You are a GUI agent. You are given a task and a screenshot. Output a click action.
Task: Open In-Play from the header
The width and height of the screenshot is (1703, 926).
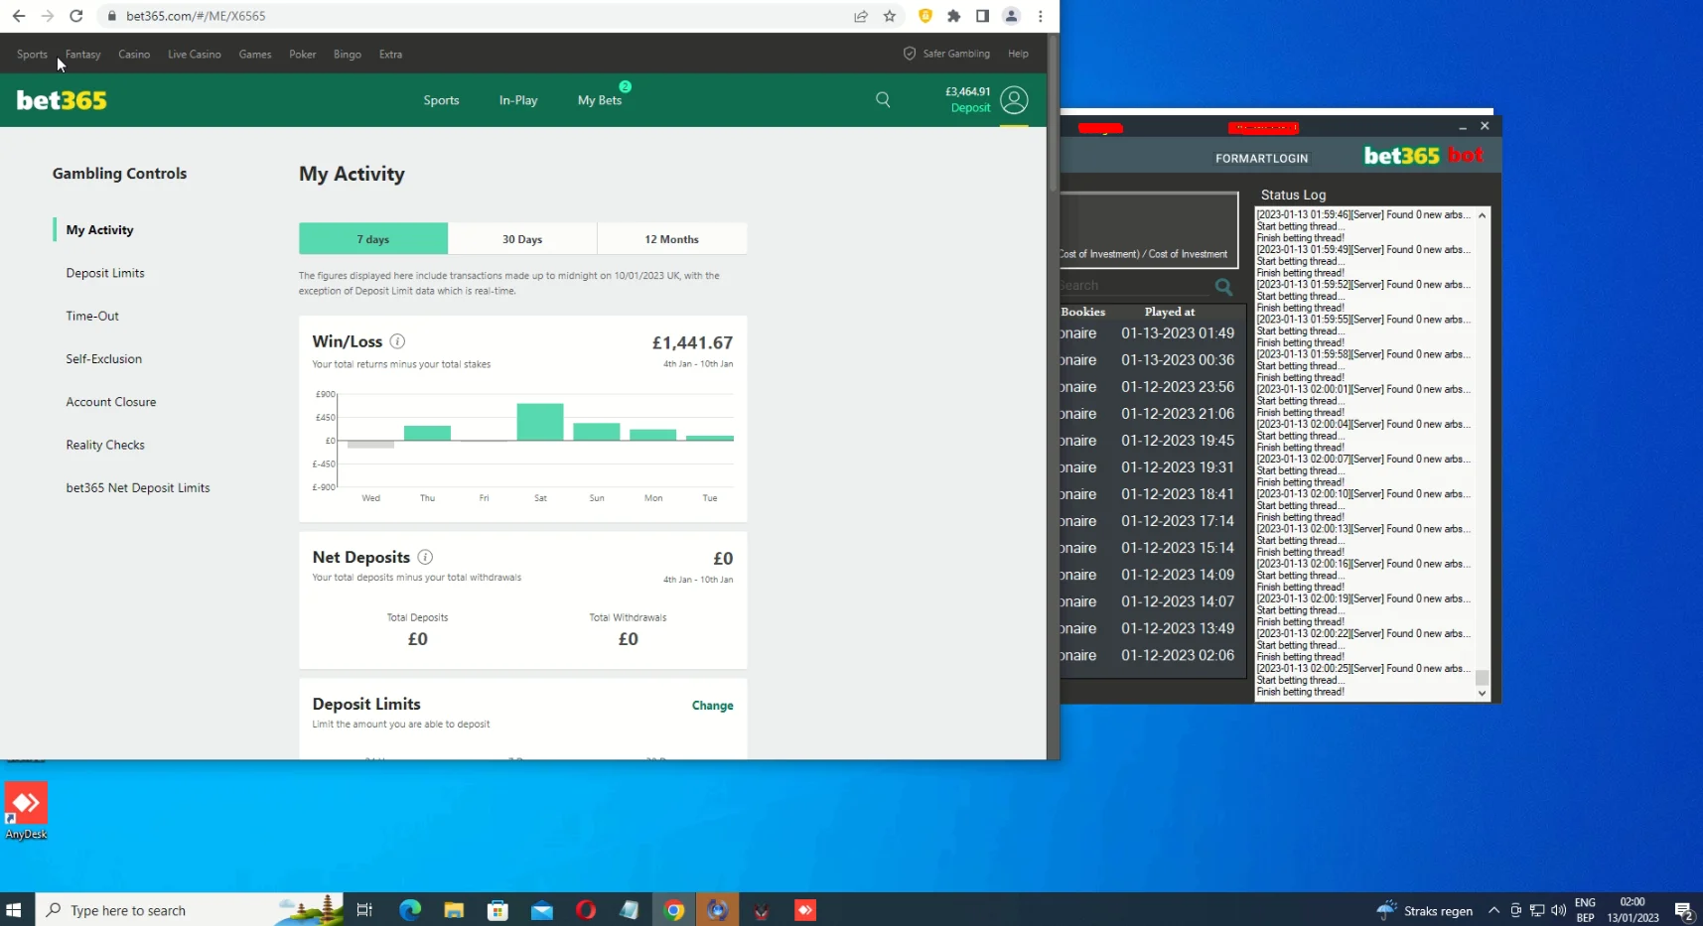click(x=518, y=100)
